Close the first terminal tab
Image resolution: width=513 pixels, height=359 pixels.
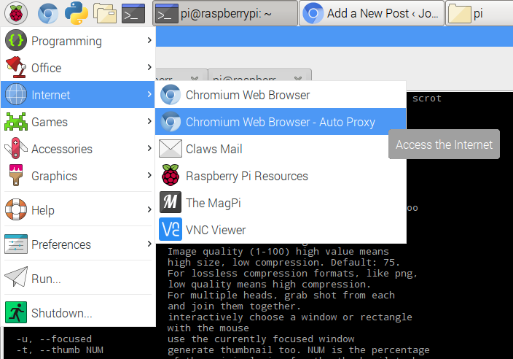click(x=195, y=79)
